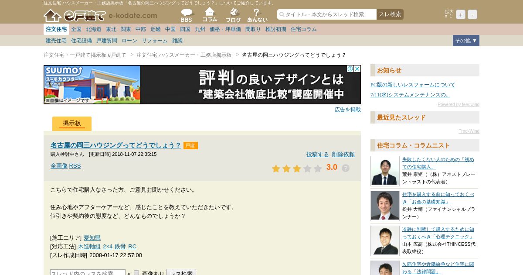The width and height of the screenshot is (523, 275).
Task: Expand the その他 dropdown
Action: (466, 41)
